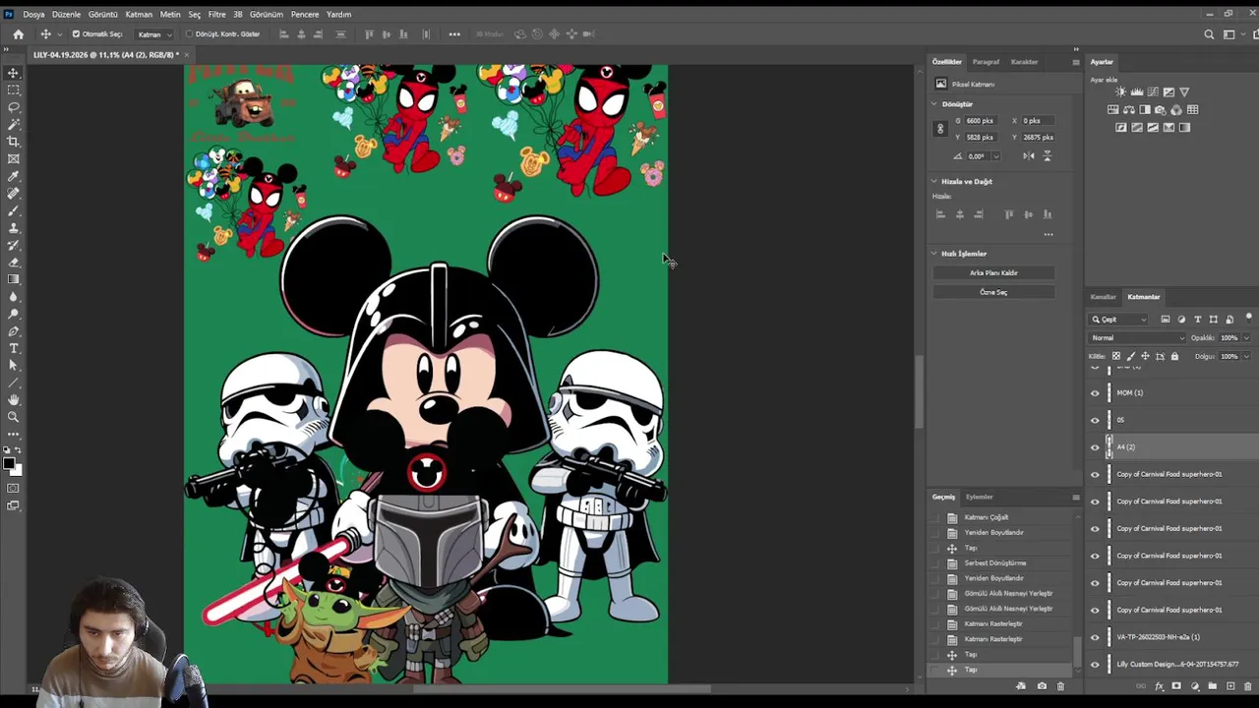This screenshot has width=1259, height=708.
Task: Toggle visibility of the A4 (2) layer
Action: (x=1095, y=447)
